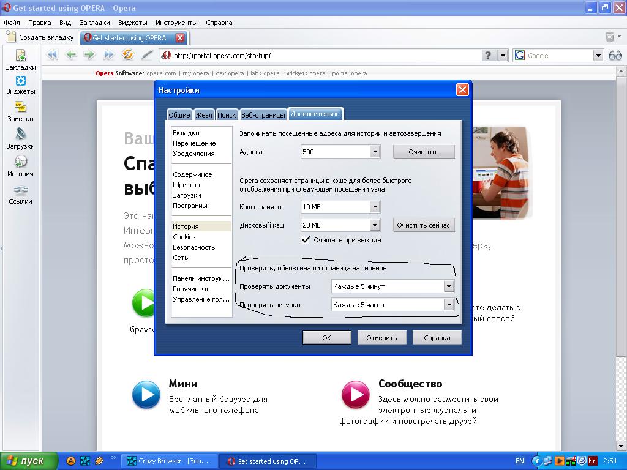Click the Fast Forward toolbar icon

coord(109,54)
